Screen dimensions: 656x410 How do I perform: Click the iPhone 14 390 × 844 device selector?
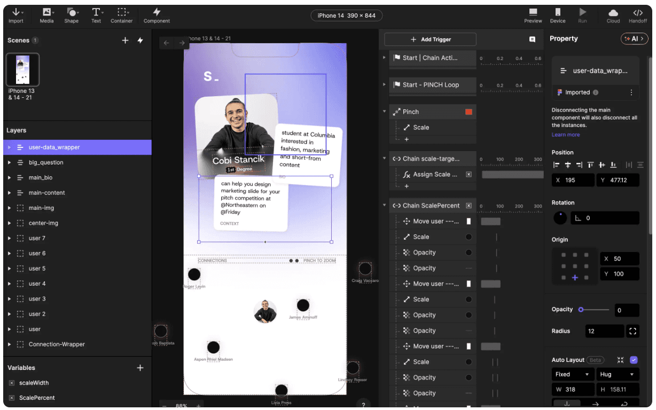coord(346,15)
